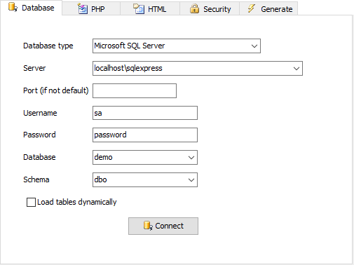Image resolution: width=354 pixels, height=265 pixels.
Task: Click the Load tables dynamically label text
Action: pyautogui.click(x=77, y=203)
